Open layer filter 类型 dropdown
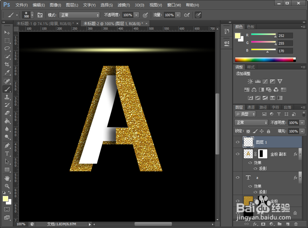The width and height of the screenshot is (308, 228). tap(245, 114)
